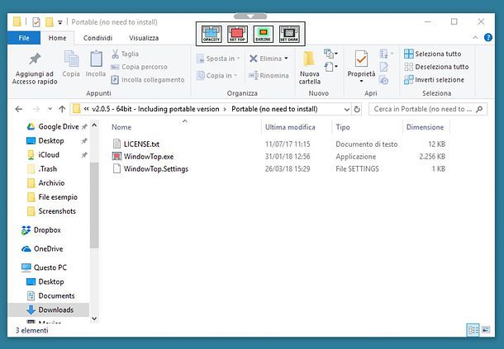Click the quick access Properties checkmark icon
504x349 pixels.
(36, 22)
